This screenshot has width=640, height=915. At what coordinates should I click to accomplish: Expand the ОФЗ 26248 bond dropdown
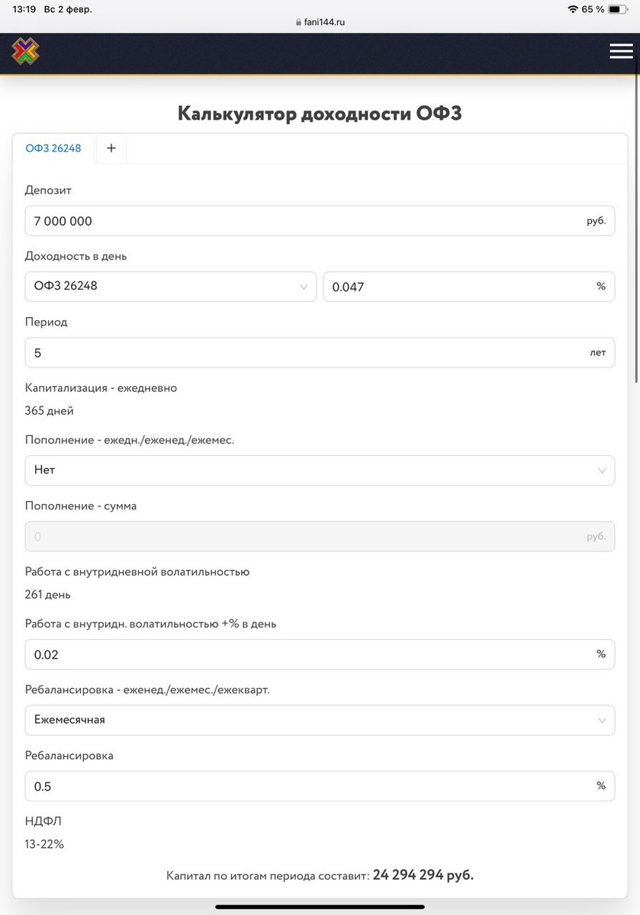(170, 287)
